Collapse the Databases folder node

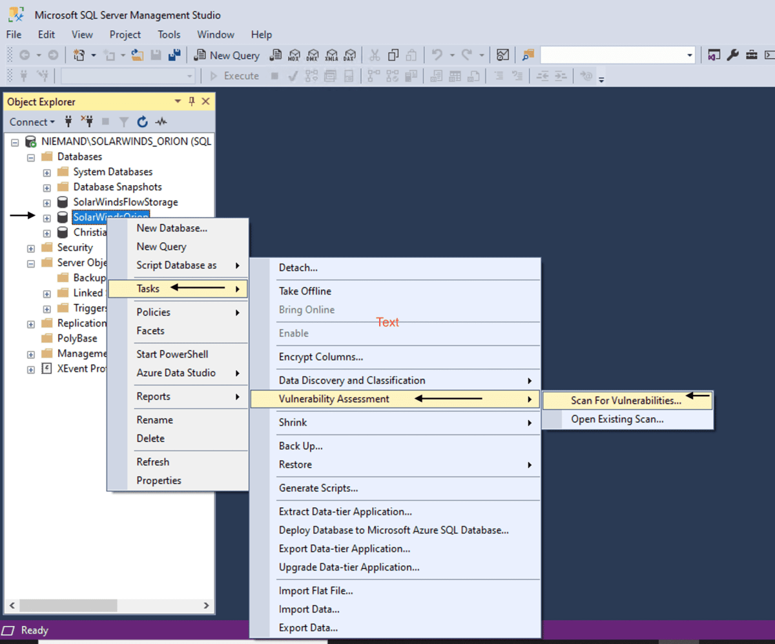(x=31, y=157)
